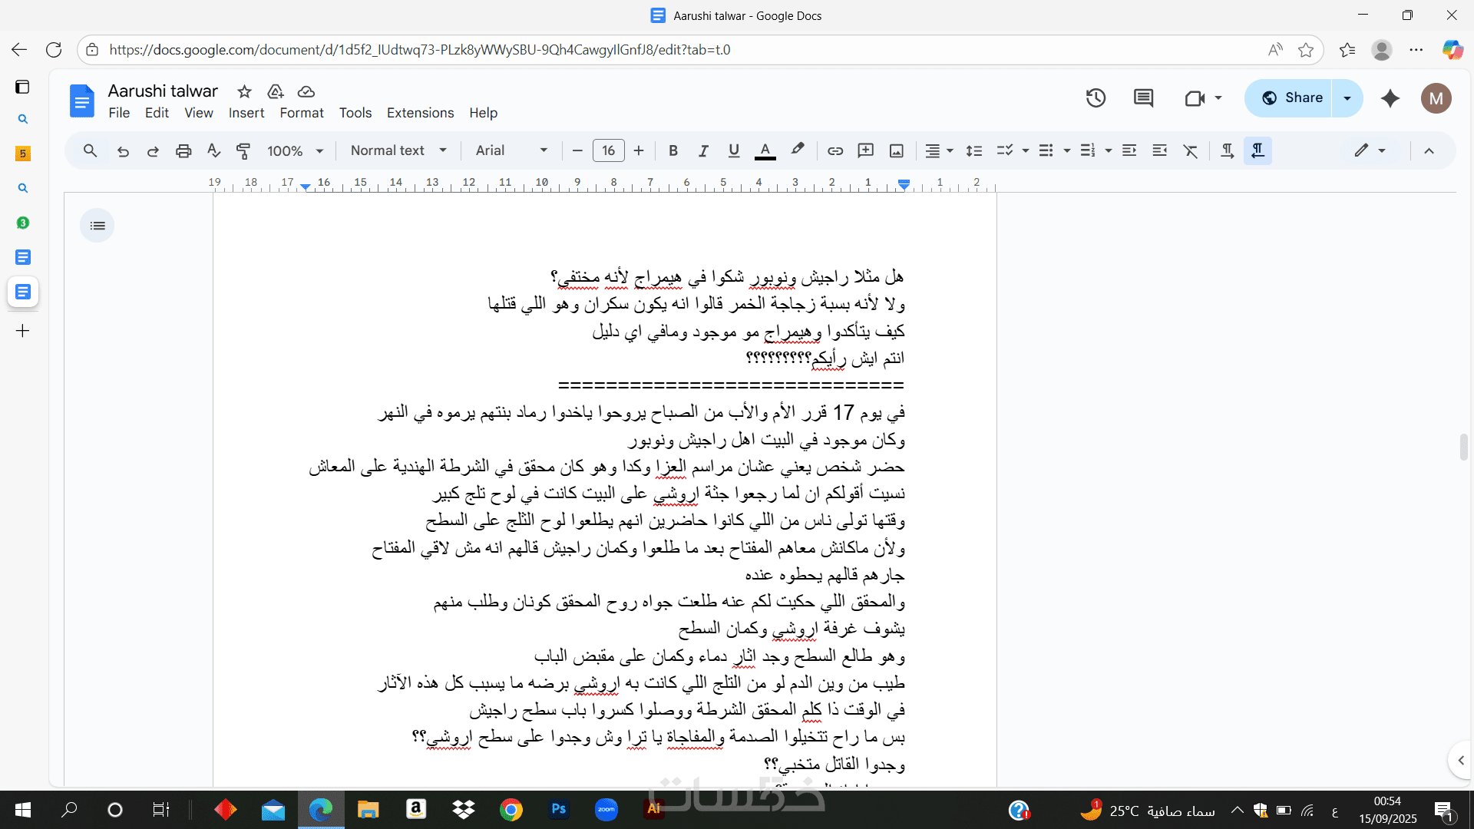
Task: Click the Insert image icon
Action: click(x=896, y=150)
